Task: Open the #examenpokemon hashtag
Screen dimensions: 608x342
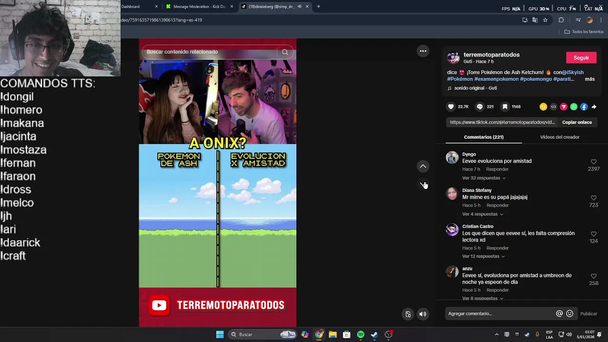Action: click(496, 79)
